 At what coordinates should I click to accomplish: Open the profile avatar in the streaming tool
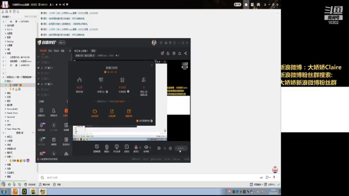154,42
